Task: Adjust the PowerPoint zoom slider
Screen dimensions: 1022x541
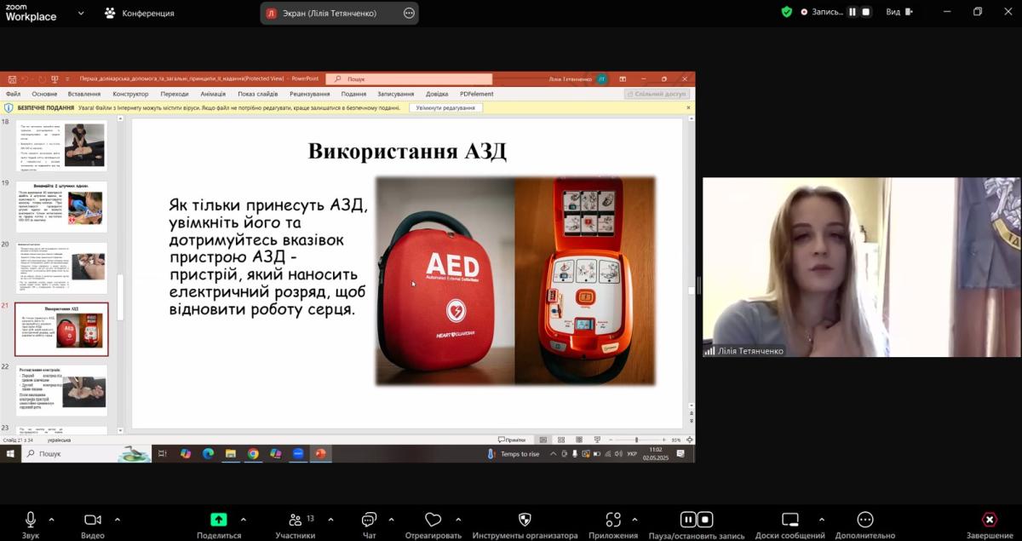Action: click(637, 440)
